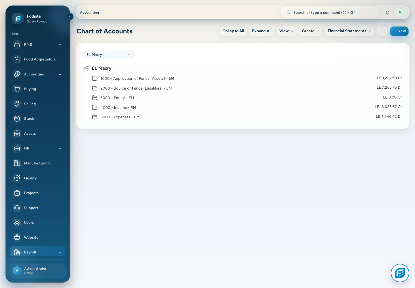This screenshot has width=415, height=288.
Task: Open the Assets sidebar icon
Action: click(17, 134)
